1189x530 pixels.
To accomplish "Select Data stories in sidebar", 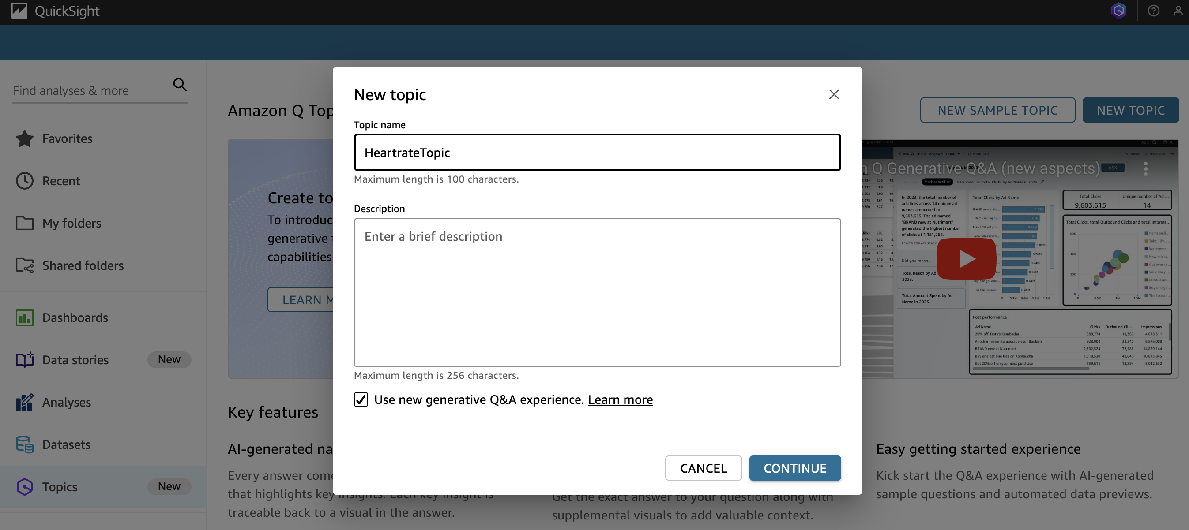I will pyautogui.click(x=75, y=360).
